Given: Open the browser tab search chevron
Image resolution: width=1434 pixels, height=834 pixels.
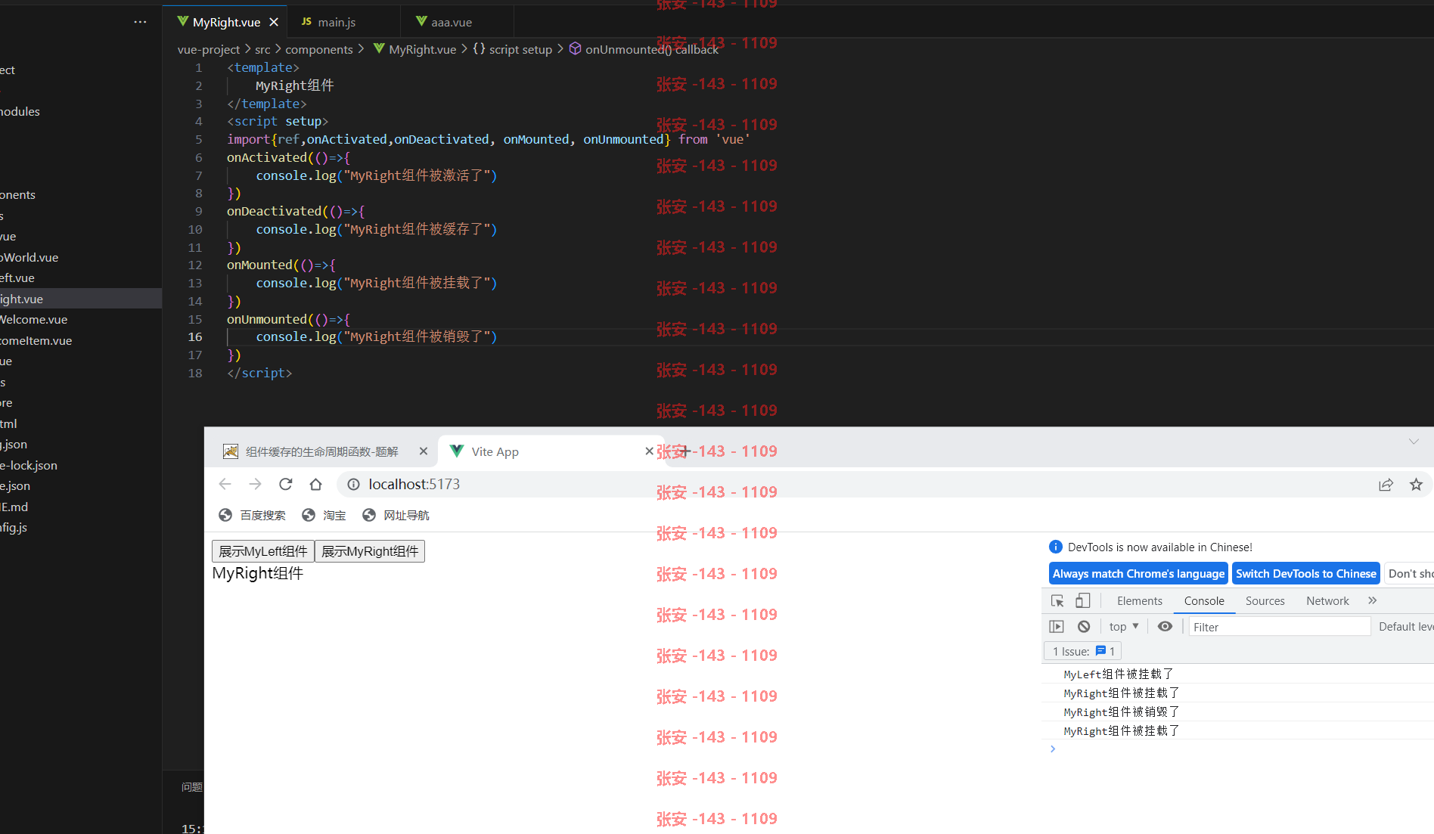Looking at the screenshot, I should 1414,442.
